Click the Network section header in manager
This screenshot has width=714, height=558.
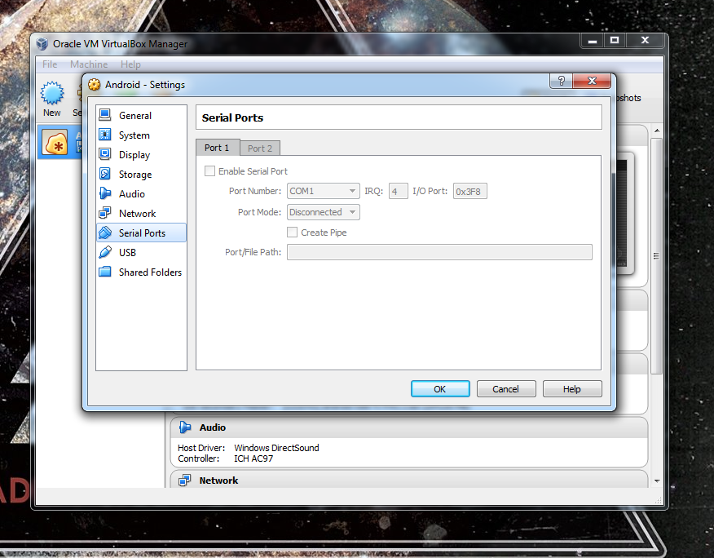tap(408, 480)
